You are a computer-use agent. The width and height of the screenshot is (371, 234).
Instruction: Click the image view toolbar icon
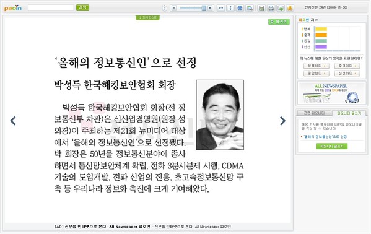tap(250, 8)
